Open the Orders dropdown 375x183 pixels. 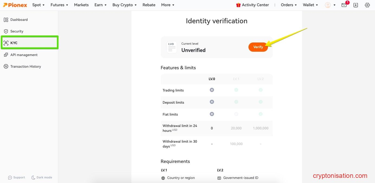[289, 5]
